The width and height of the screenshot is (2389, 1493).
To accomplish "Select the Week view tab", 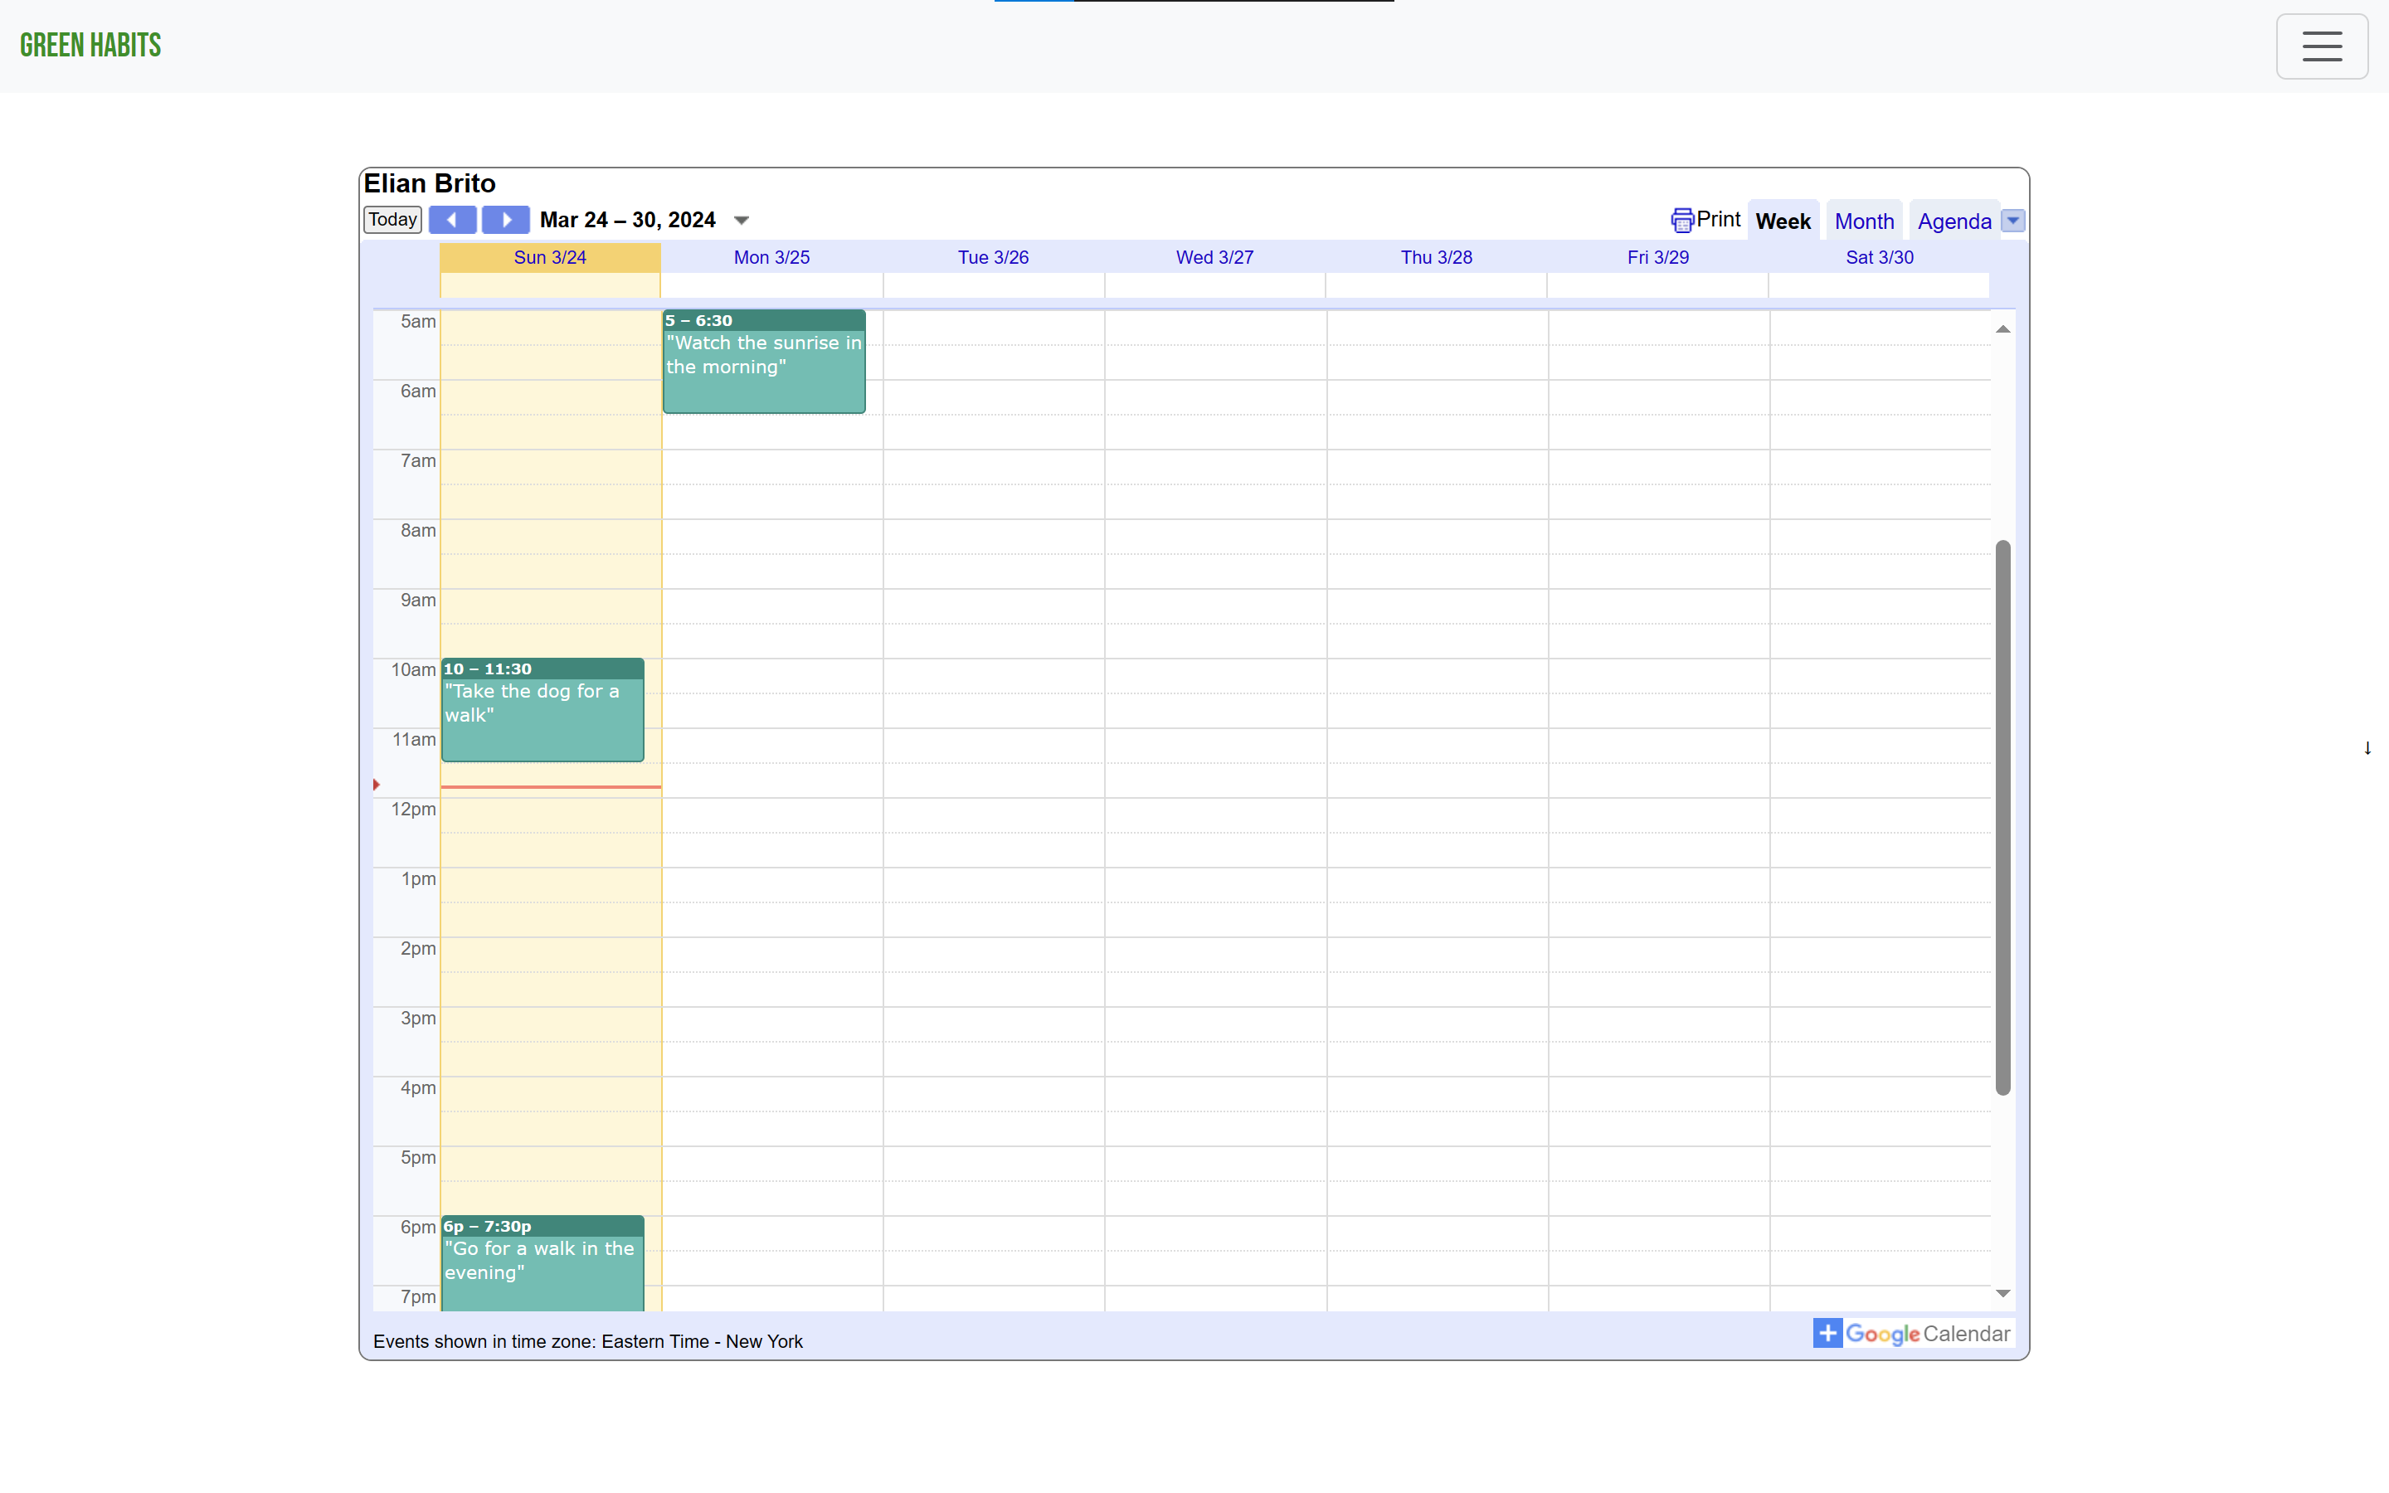I will (x=1782, y=221).
